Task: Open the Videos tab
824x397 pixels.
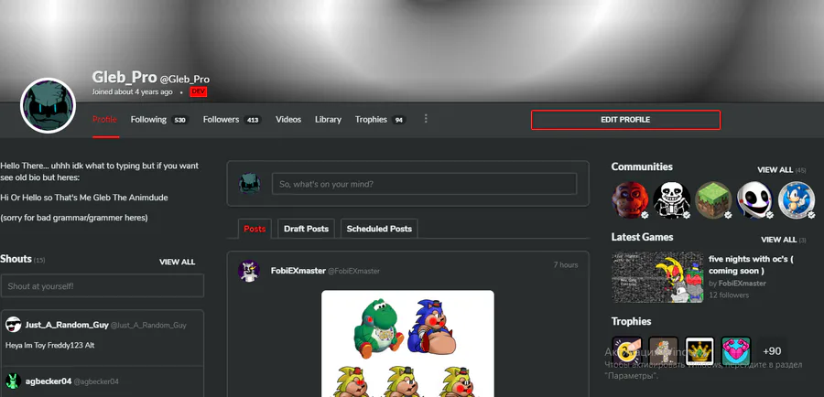Action: click(288, 119)
